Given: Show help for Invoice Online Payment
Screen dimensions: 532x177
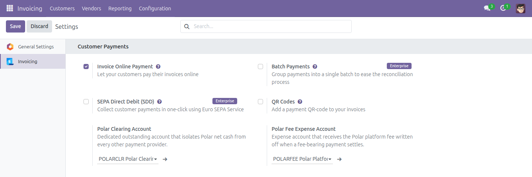Looking at the screenshot, I should click(158, 67).
